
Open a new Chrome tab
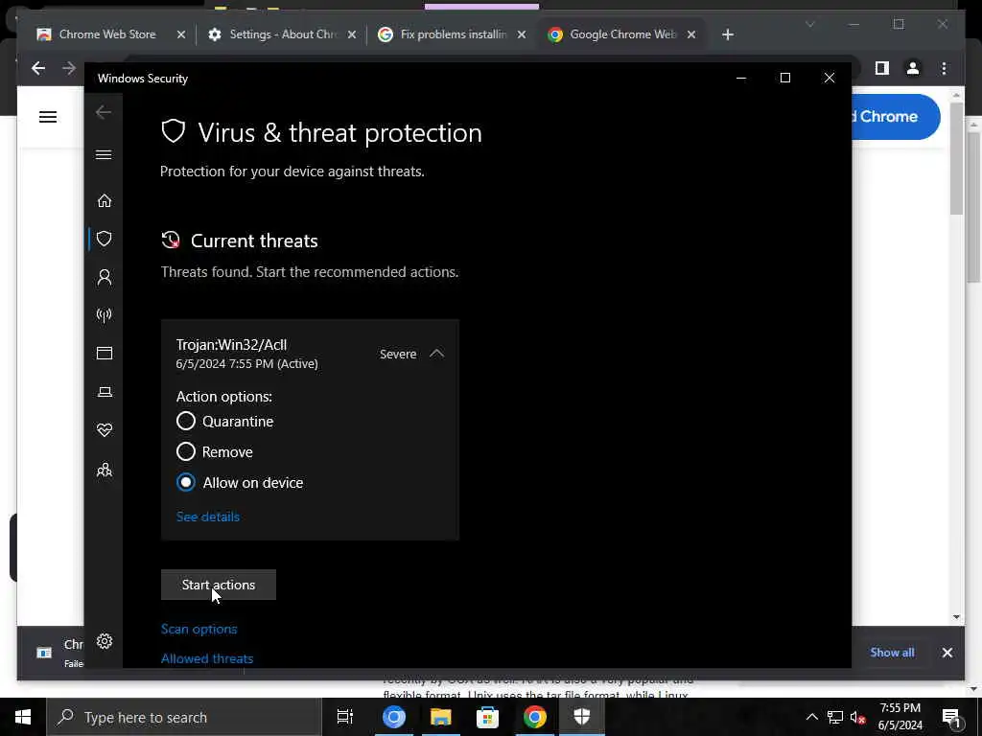[x=728, y=34]
